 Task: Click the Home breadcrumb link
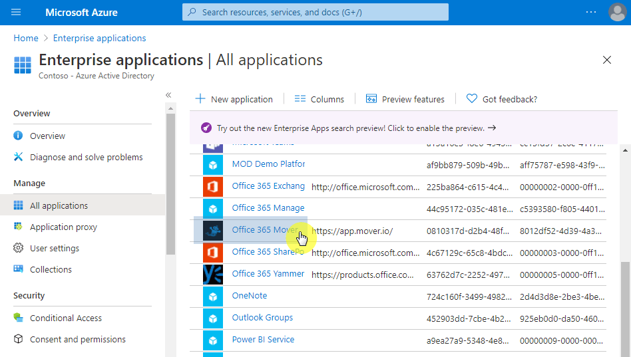26,38
